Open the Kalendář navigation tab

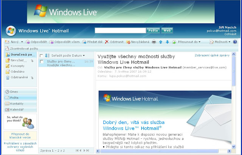point(20,110)
